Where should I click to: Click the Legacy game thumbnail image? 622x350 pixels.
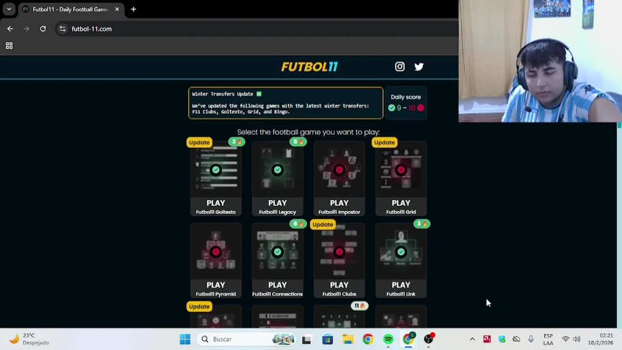pos(277,170)
